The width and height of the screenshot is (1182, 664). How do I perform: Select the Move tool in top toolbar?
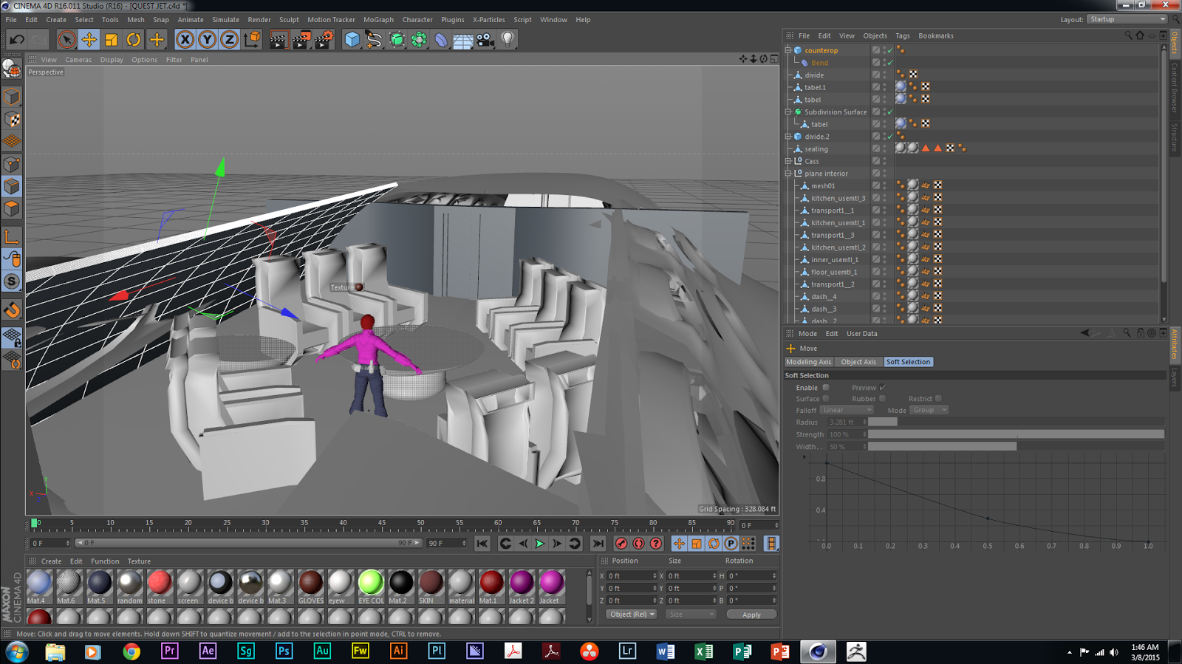(x=89, y=40)
